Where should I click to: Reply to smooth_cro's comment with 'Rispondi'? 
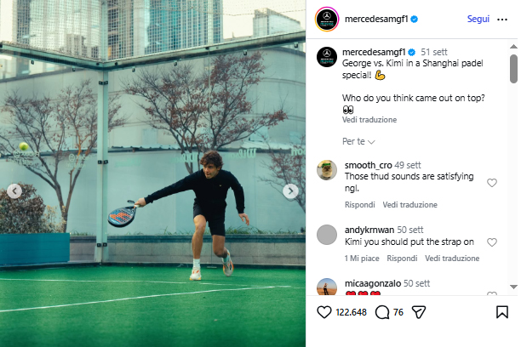click(x=360, y=205)
